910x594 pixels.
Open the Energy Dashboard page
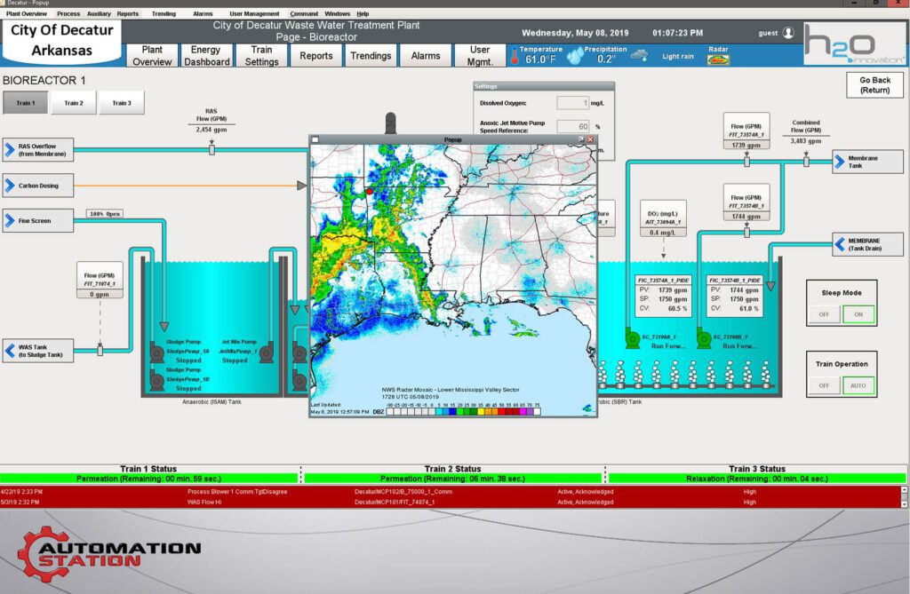(x=206, y=56)
